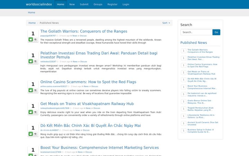This screenshot has height=156, width=249.
Task: Open sidebar link The Goliath Warriors
Action: click(200, 51)
